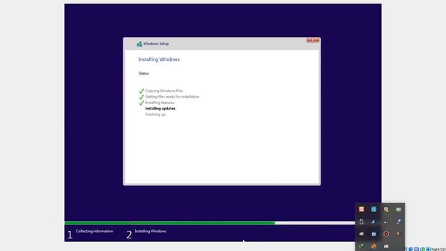Click the "Finishing up" status line
446x251 pixels.
(x=155, y=114)
